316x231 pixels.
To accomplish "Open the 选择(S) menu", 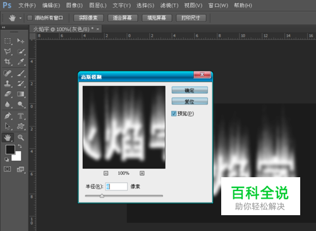I will (145, 5).
